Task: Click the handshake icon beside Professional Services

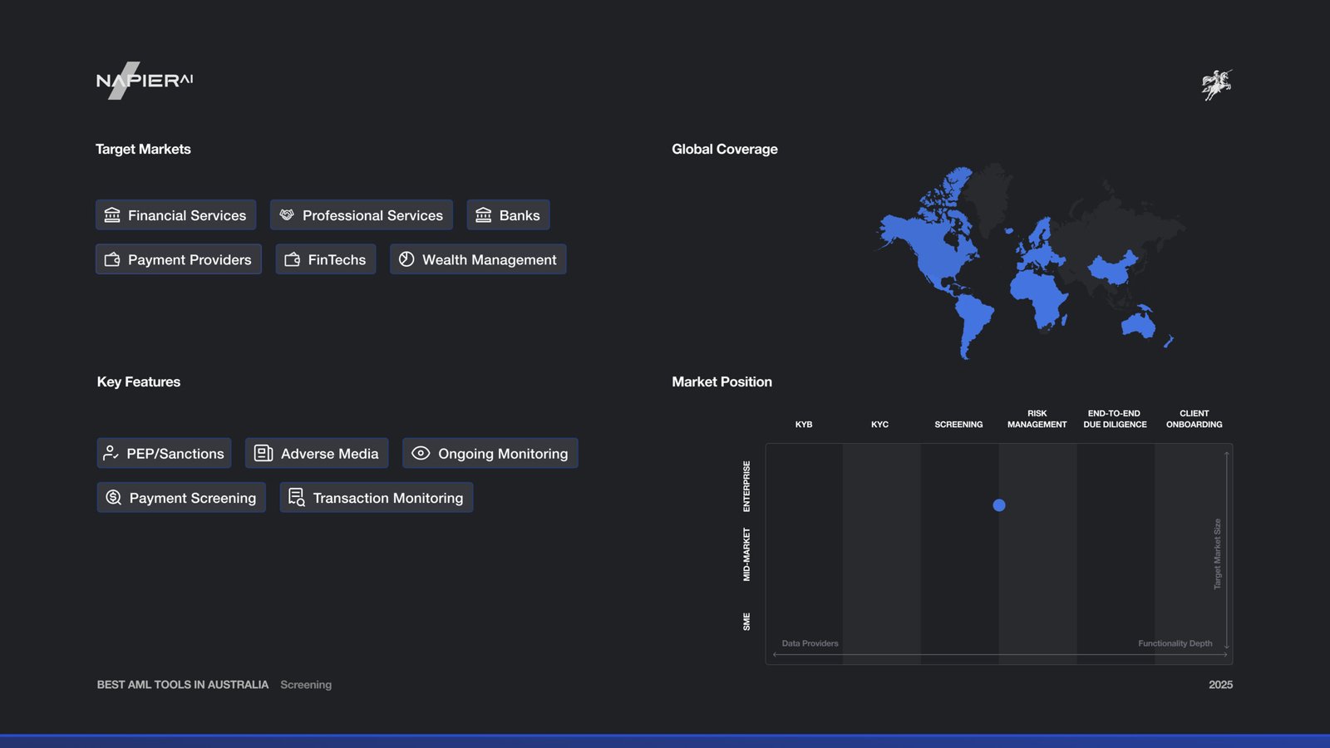Action: pos(287,214)
